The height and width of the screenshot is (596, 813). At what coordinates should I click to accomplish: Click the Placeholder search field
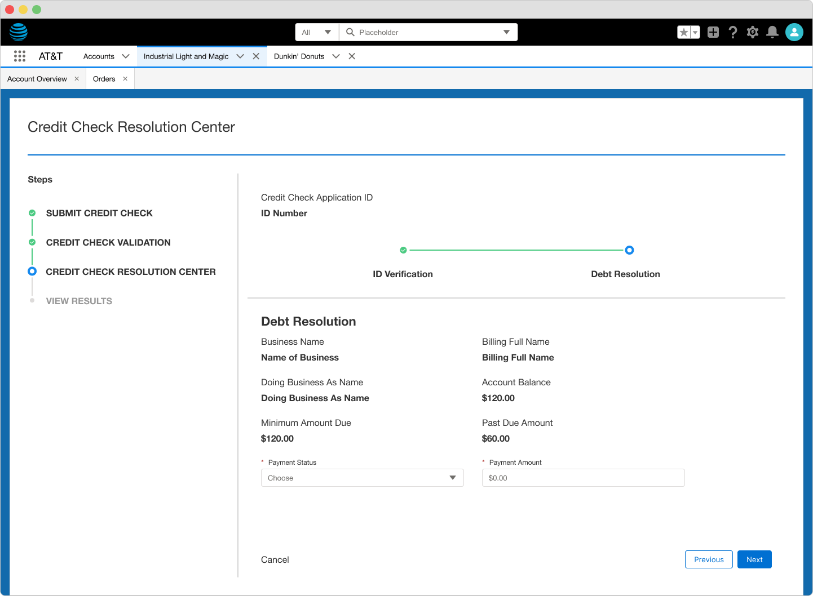(428, 32)
